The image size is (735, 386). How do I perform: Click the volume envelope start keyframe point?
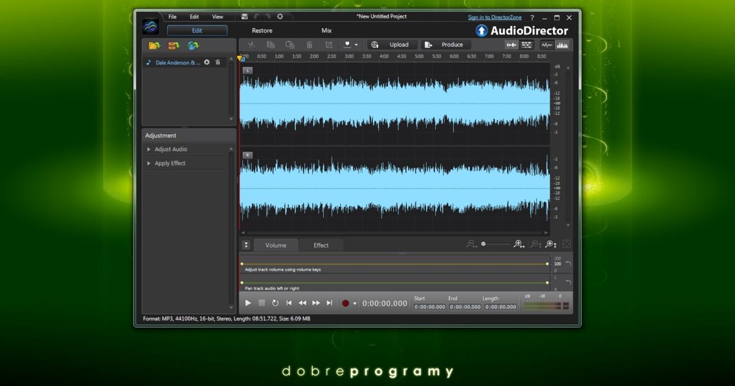(242, 264)
